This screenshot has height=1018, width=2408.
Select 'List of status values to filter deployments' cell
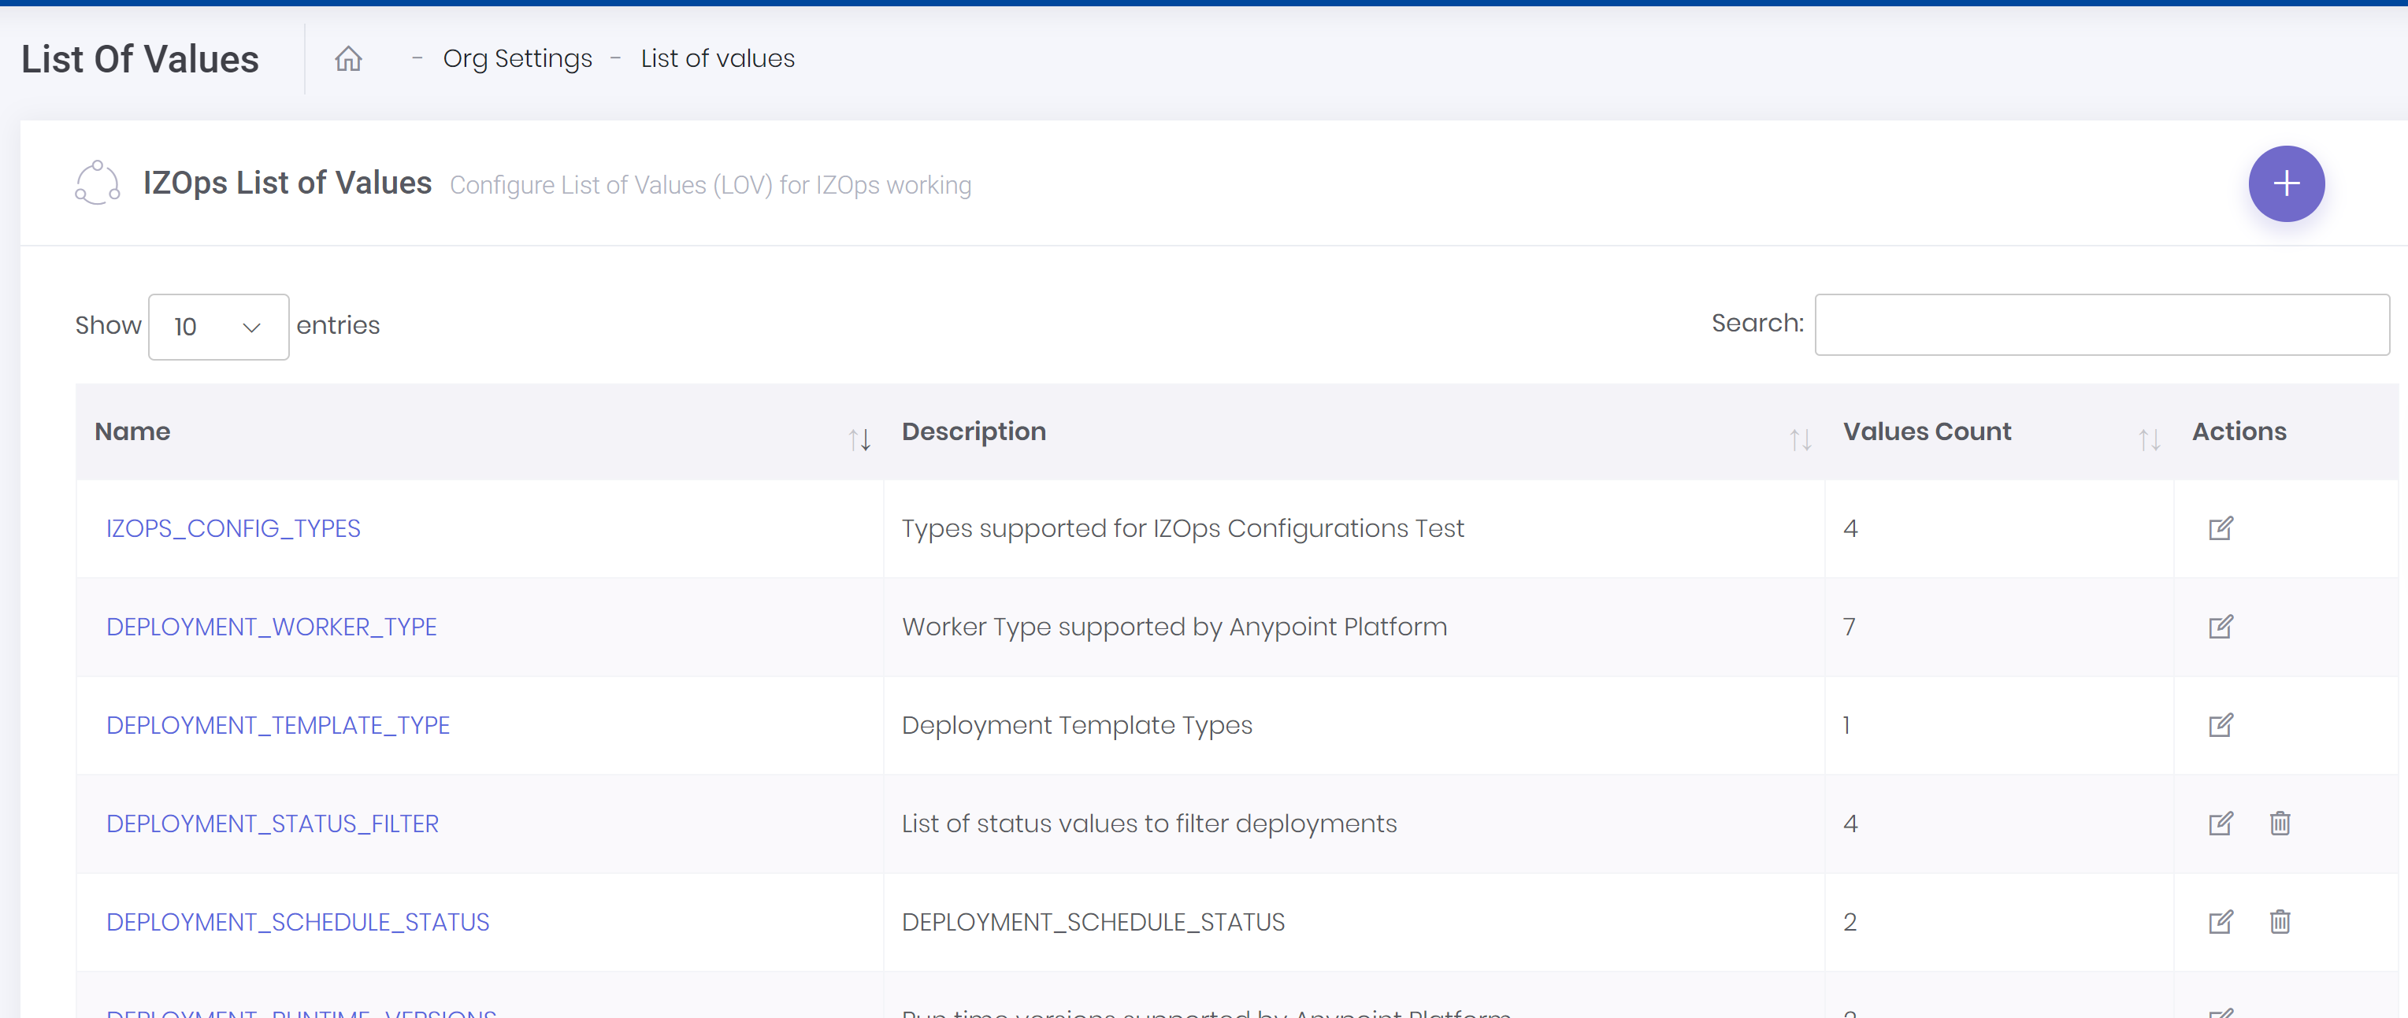tap(1148, 824)
